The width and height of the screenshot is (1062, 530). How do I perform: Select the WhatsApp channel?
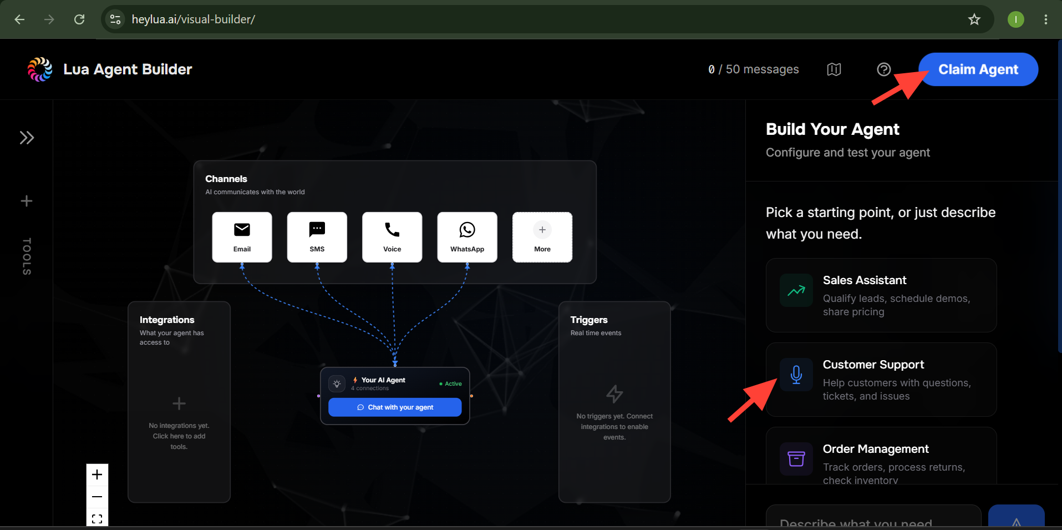pos(467,237)
